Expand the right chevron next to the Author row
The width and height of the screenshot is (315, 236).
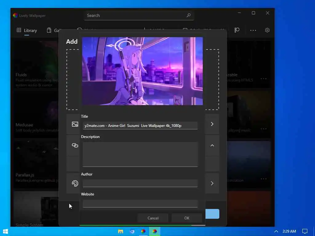tap(212, 183)
